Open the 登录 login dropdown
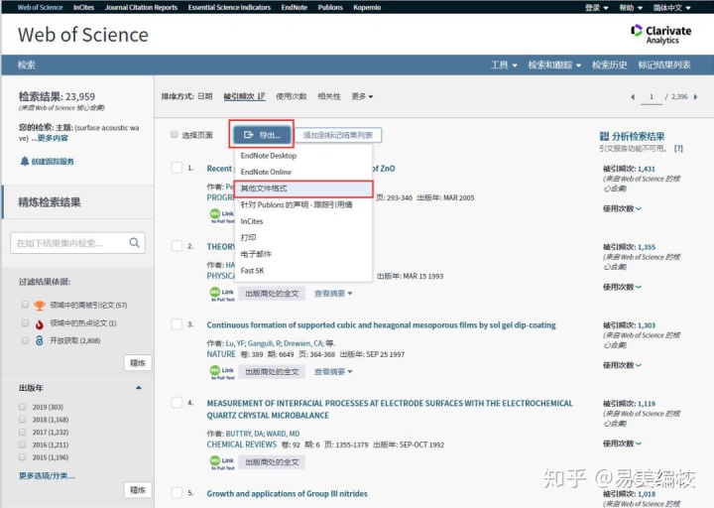Image resolution: width=714 pixels, height=508 pixels. click(597, 8)
